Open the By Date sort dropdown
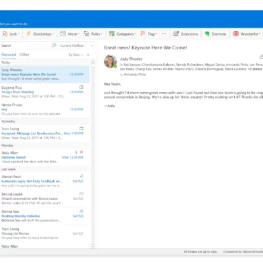Screen dimensions: 263x263 tap(76, 55)
